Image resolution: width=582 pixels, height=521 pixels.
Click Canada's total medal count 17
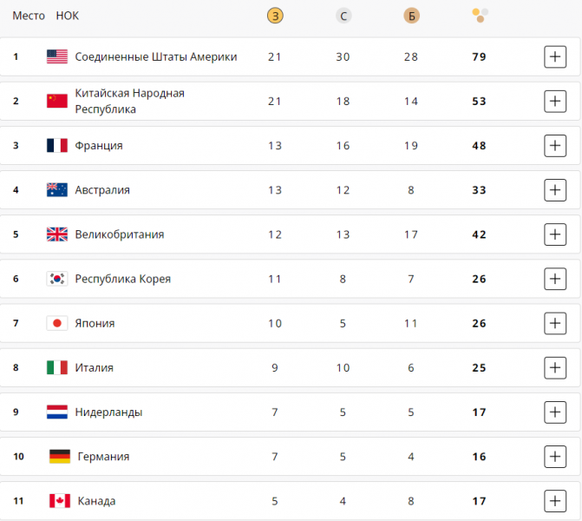pyautogui.click(x=479, y=501)
